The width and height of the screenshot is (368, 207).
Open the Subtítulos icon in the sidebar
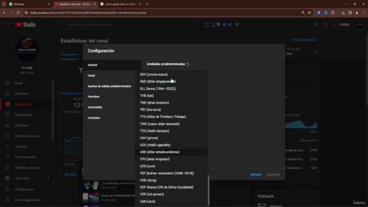click(x=7, y=125)
